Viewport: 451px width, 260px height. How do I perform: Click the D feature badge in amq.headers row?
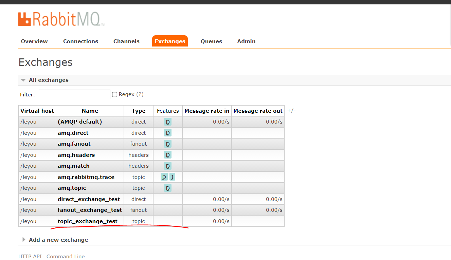click(x=168, y=155)
